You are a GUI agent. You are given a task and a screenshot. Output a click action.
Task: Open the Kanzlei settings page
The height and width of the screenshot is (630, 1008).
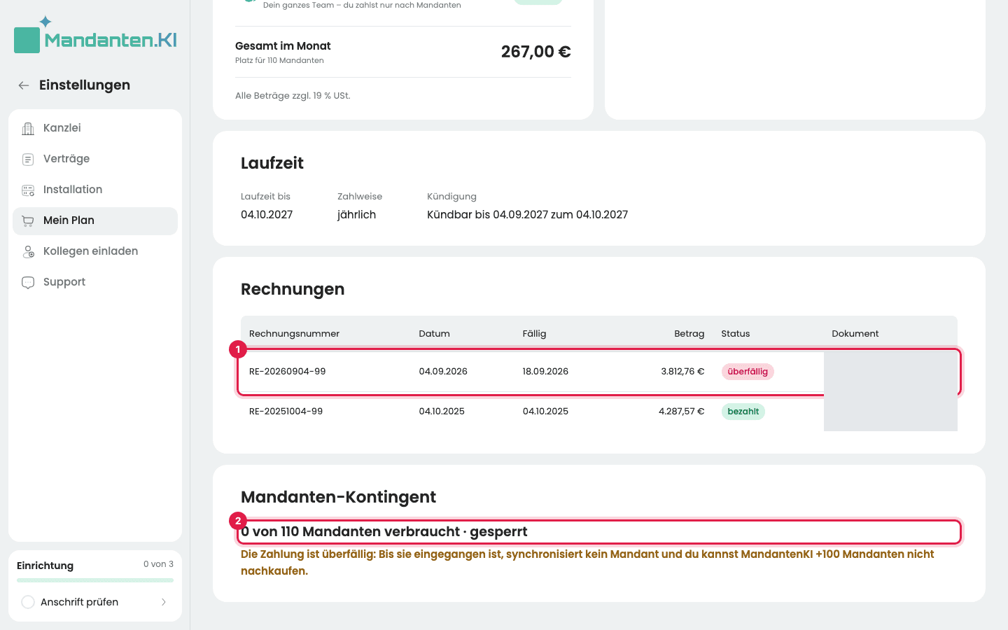95,128
